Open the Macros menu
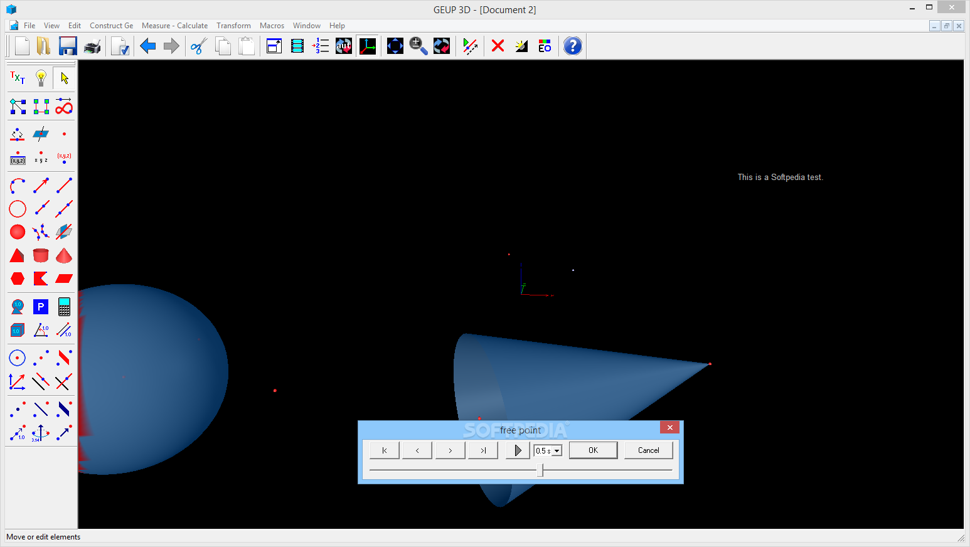Image resolution: width=970 pixels, height=547 pixels. tap(272, 26)
